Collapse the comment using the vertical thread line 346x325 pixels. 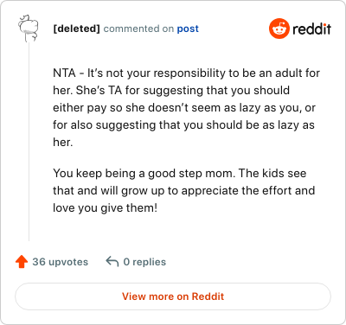click(29, 141)
